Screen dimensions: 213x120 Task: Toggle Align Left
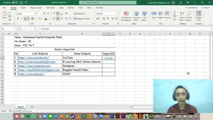(54, 19)
